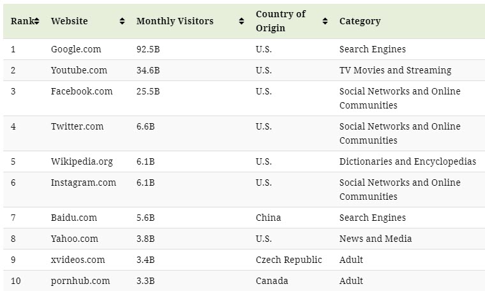Select Twitter.com in the table

(x=77, y=126)
